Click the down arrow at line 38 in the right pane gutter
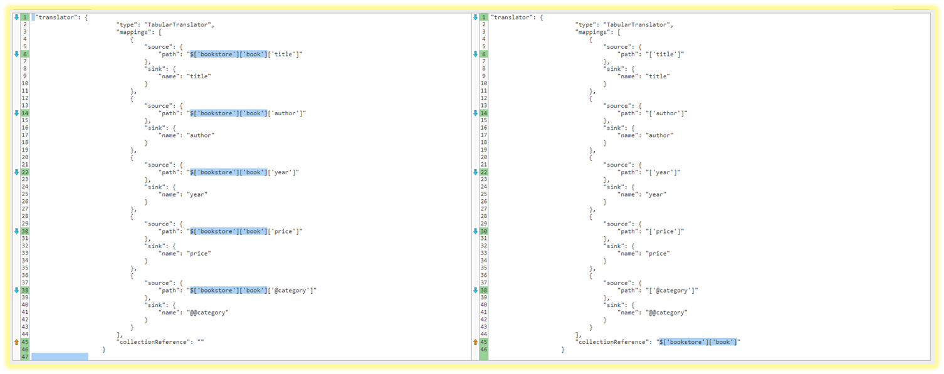Image resolution: width=944 pixels, height=374 pixels. pyautogui.click(x=476, y=290)
